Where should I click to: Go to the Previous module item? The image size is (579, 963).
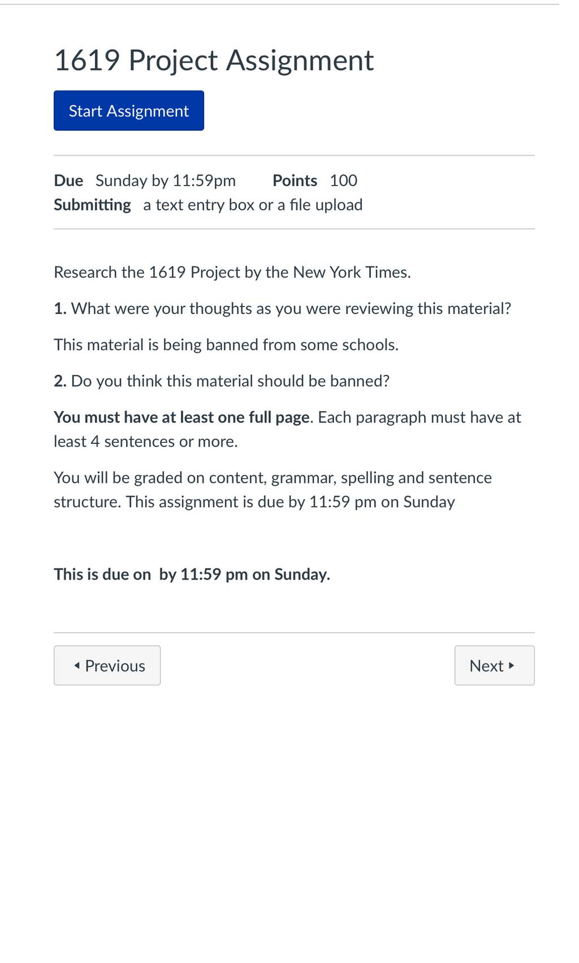click(107, 666)
